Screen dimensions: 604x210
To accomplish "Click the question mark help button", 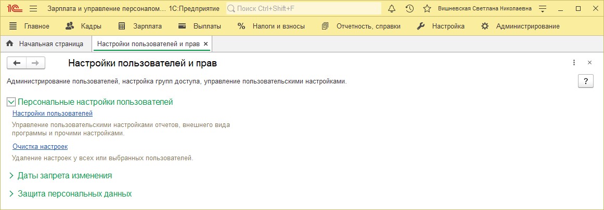I will click(586, 81).
